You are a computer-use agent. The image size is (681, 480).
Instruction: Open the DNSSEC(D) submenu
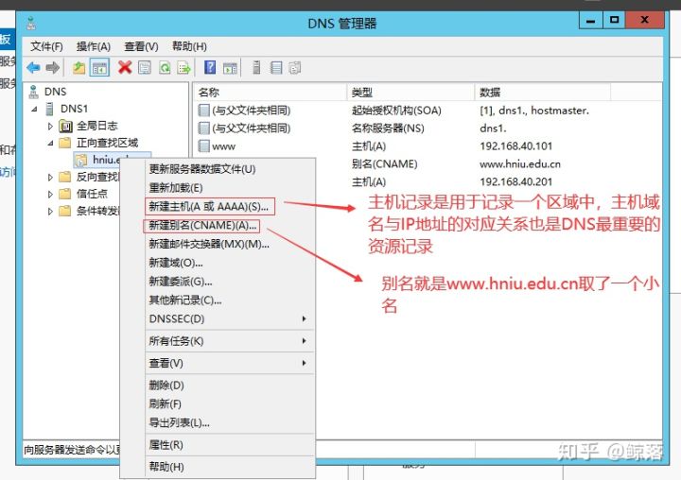coord(229,319)
